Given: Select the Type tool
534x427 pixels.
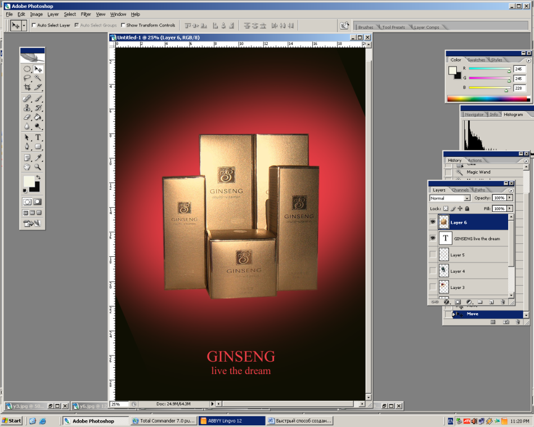Looking at the screenshot, I should click(x=38, y=137).
